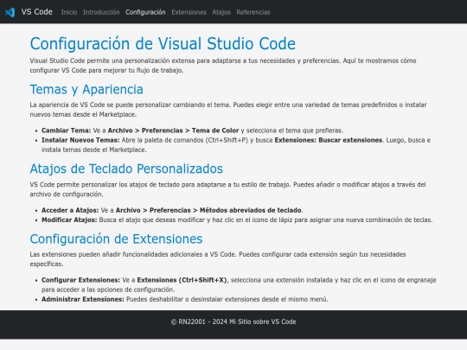Click the bold text Configurar Extensiones:
This screenshot has height=350, width=467.
(80, 280)
